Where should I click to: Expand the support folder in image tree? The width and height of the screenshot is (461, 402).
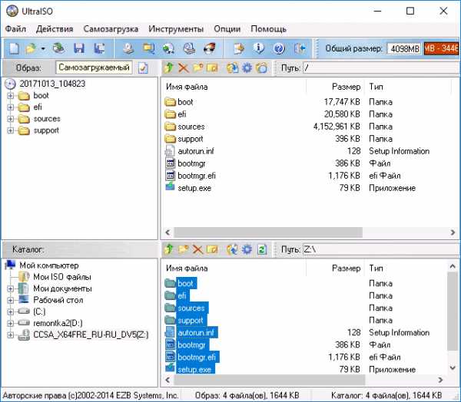tap(10, 130)
